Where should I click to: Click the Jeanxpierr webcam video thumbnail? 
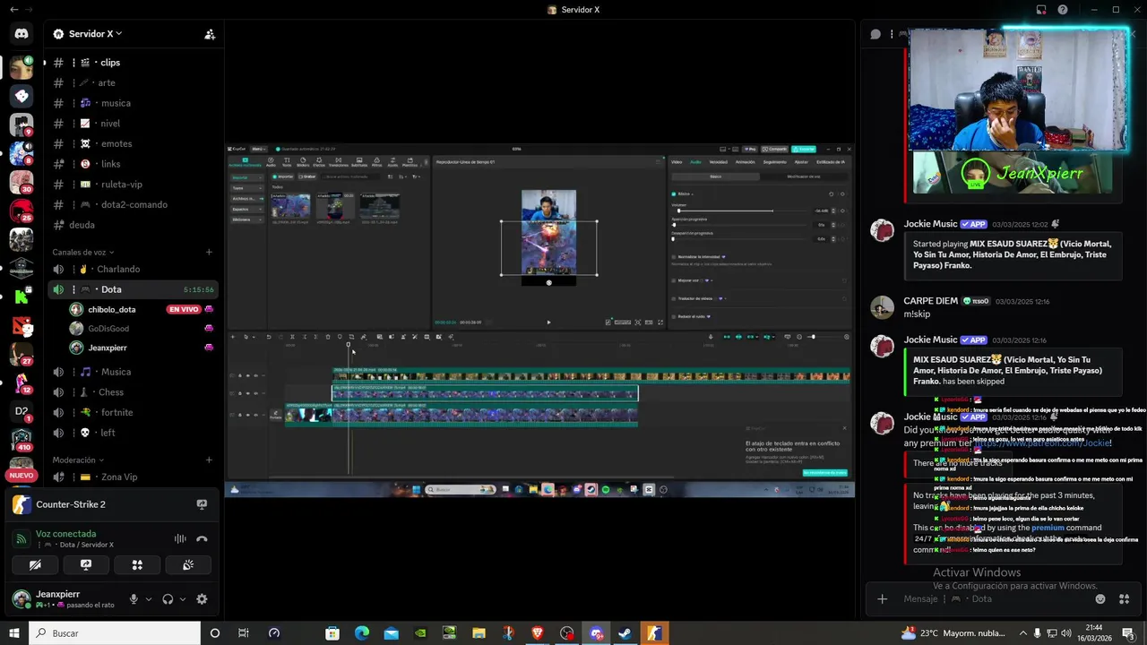coord(1018,90)
